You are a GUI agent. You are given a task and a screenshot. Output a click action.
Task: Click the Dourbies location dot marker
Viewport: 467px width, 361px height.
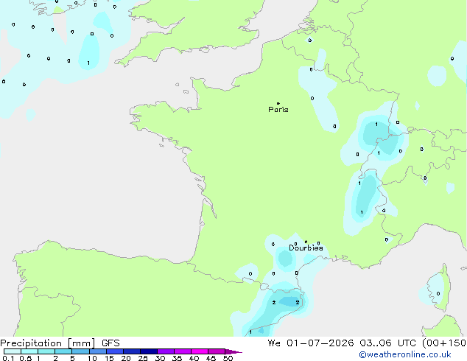pos(306,242)
